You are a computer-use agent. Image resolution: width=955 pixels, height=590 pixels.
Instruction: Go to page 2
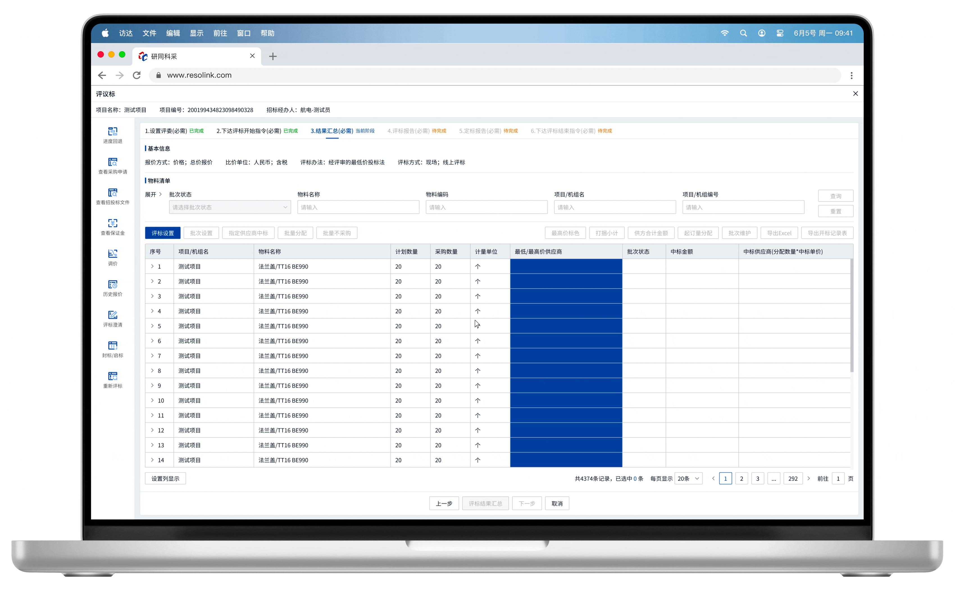[742, 478]
